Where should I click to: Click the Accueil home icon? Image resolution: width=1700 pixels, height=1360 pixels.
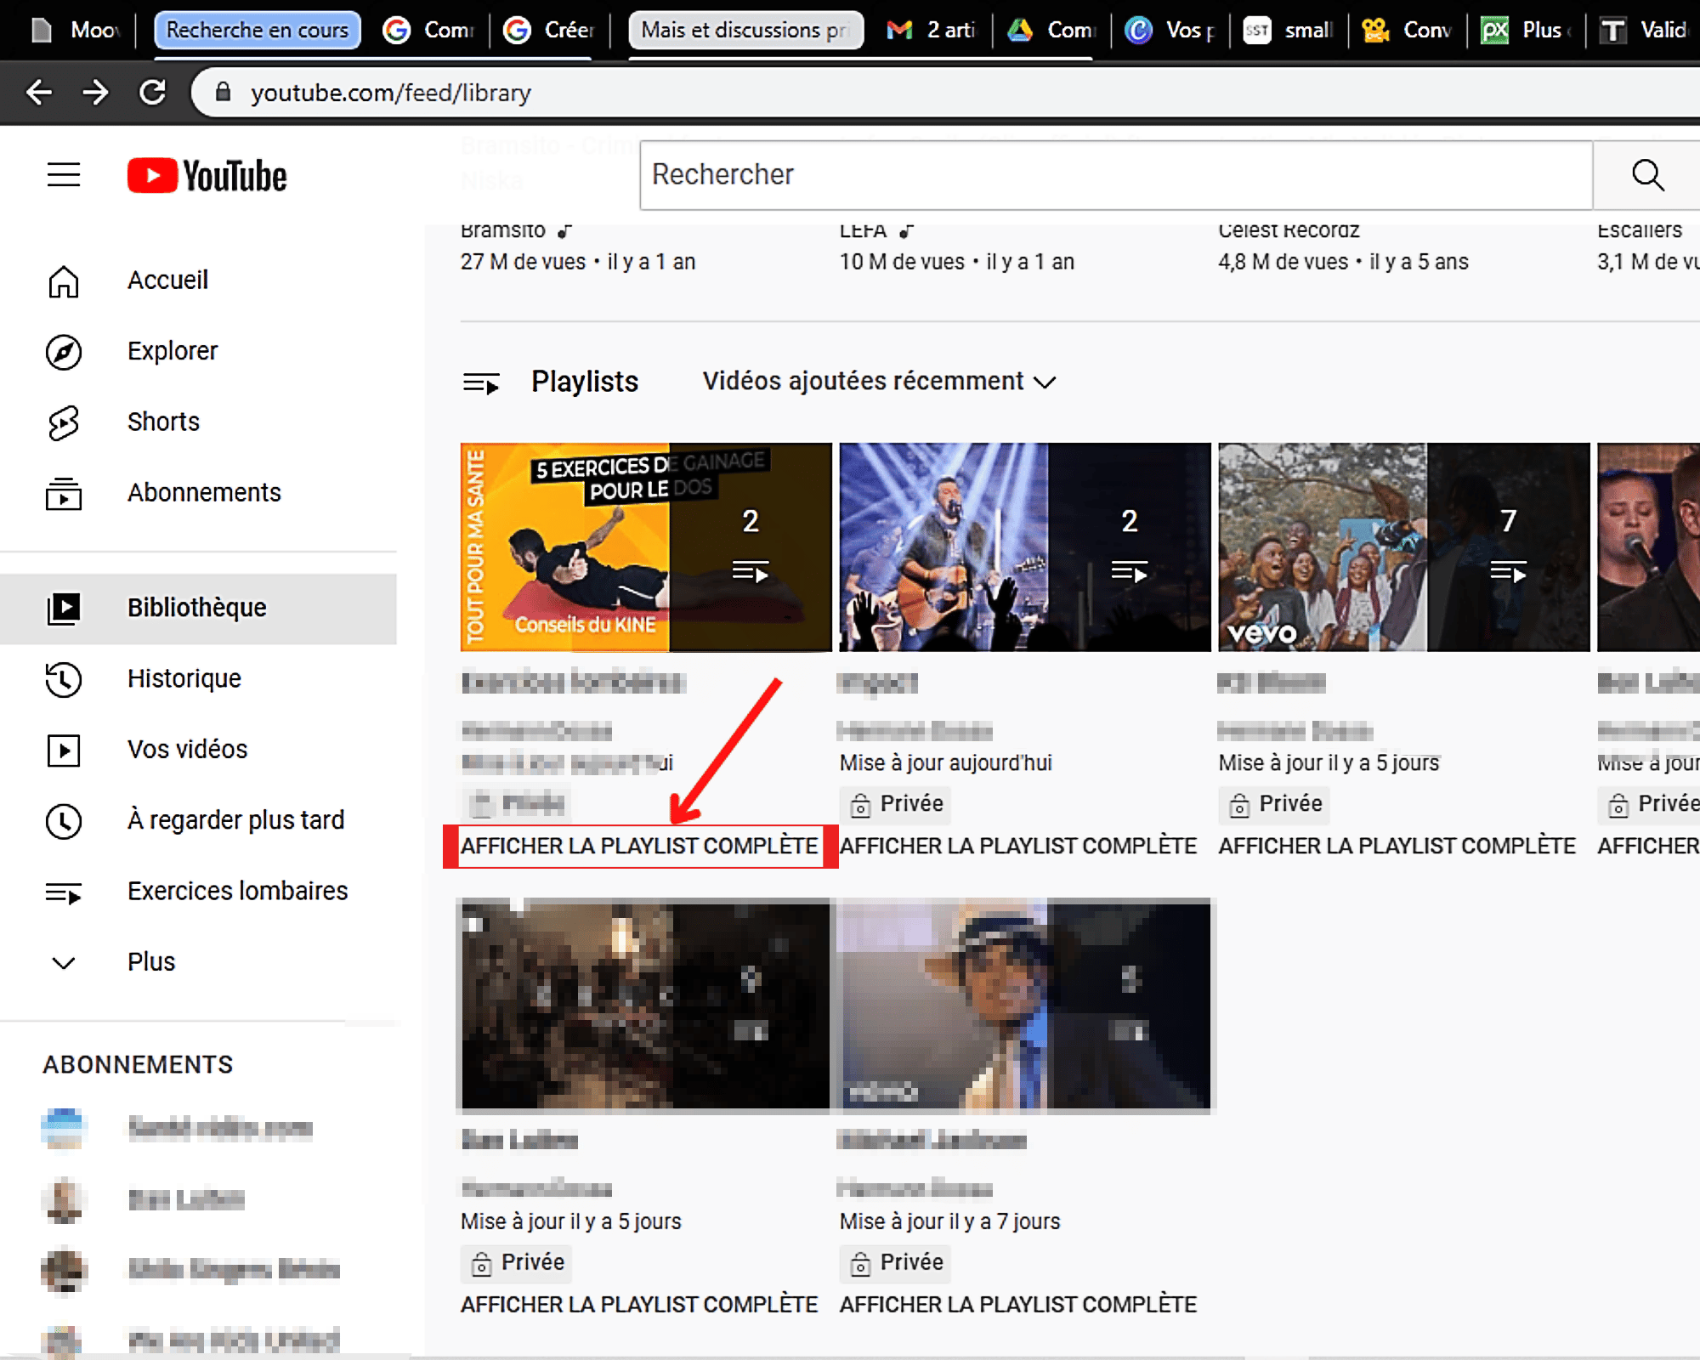64,280
